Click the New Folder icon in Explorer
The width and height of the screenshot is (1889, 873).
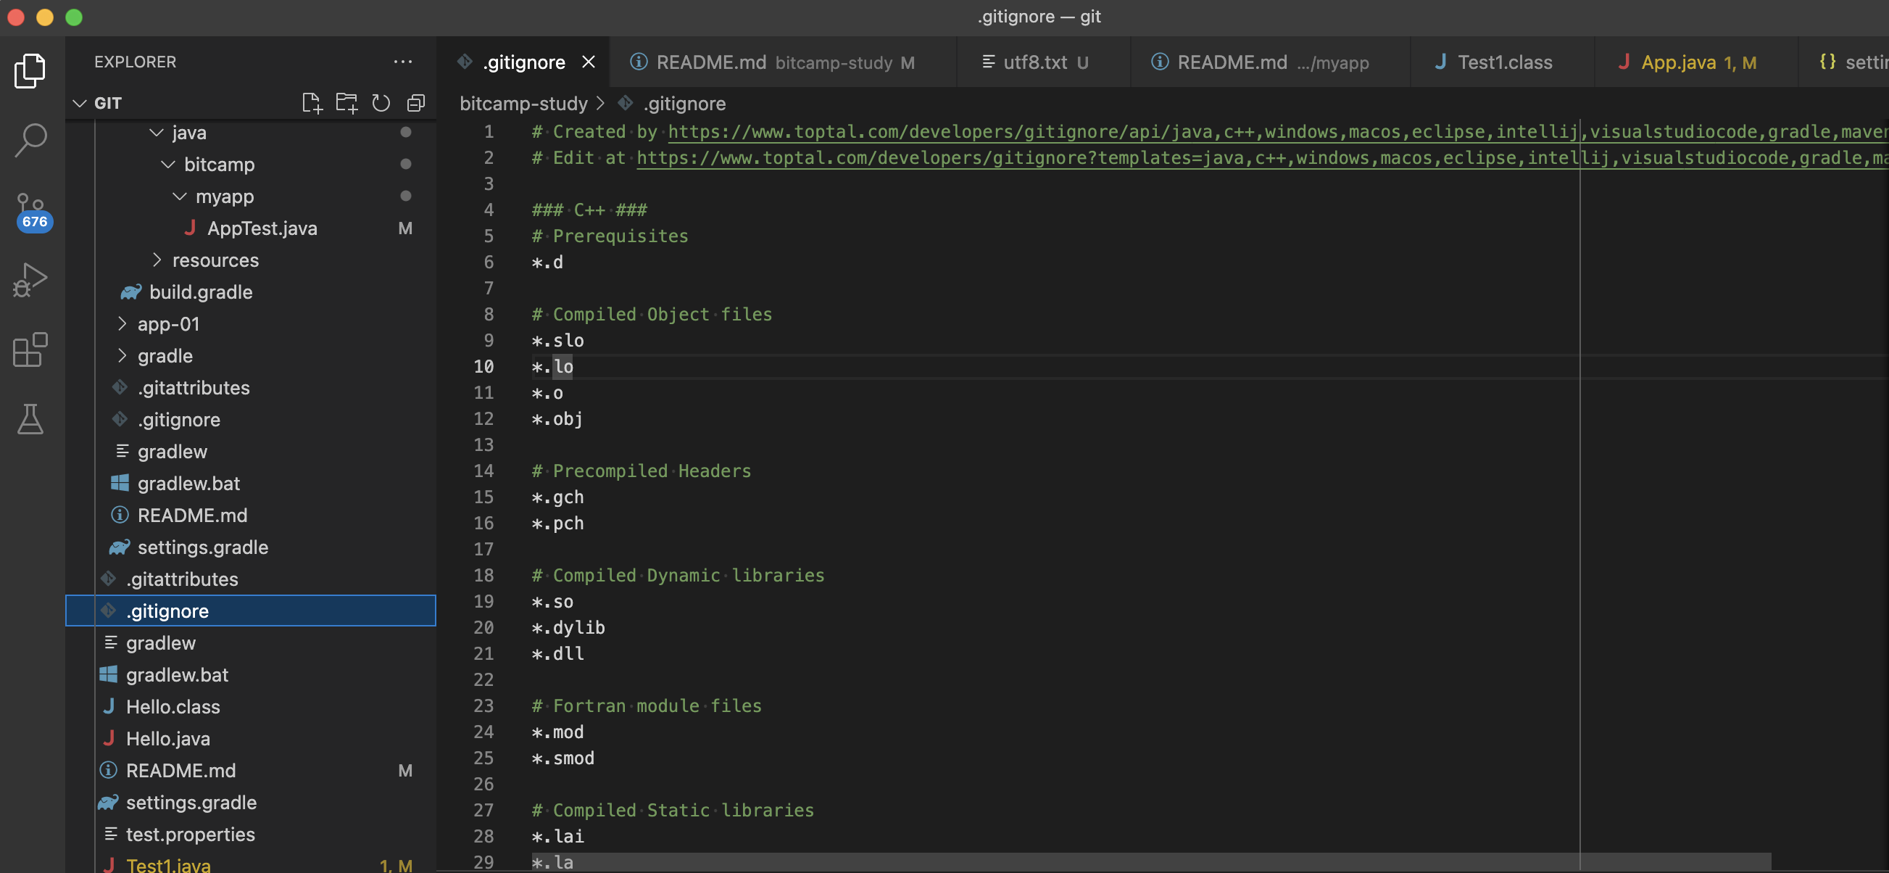(x=346, y=104)
